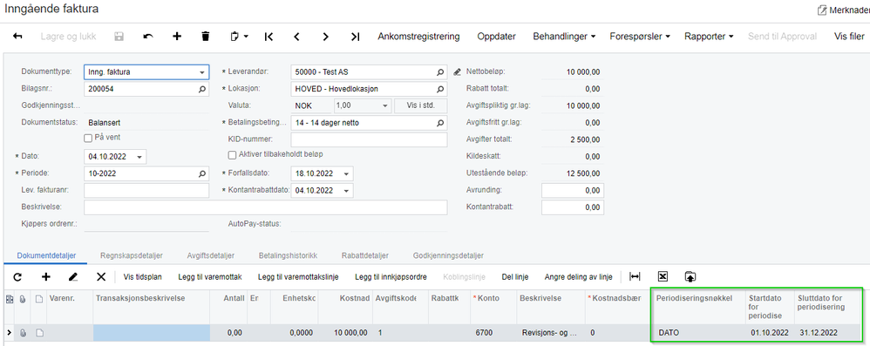The height and width of the screenshot is (346, 870).
Task: Go to last record icon
Action: 355,37
